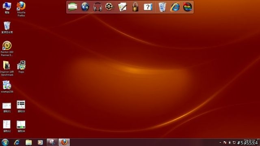
Task: Select the screenshot thumbnail ending in 02
Action: pos(7,126)
